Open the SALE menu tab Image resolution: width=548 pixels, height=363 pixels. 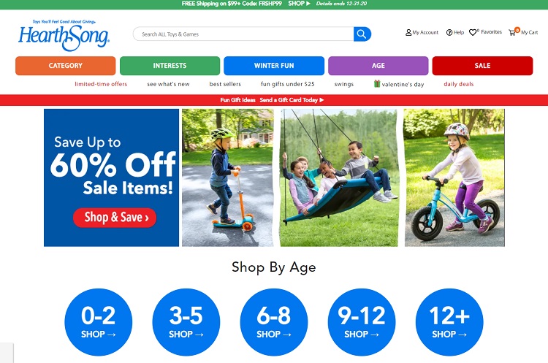tap(482, 66)
